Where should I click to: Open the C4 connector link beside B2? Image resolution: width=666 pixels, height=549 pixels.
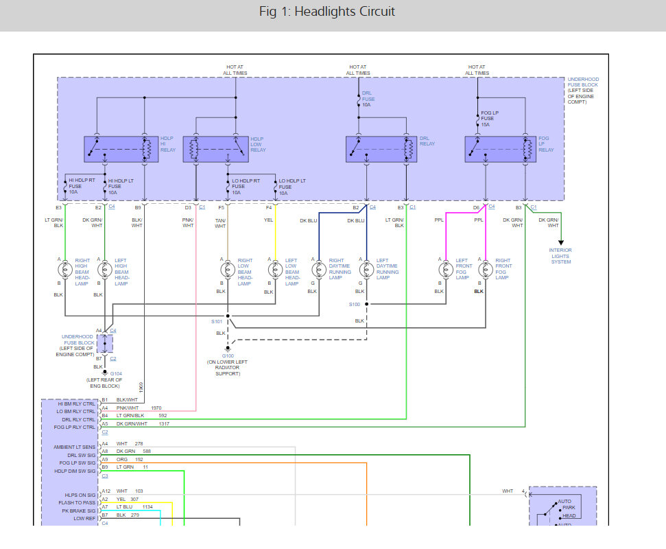(372, 207)
